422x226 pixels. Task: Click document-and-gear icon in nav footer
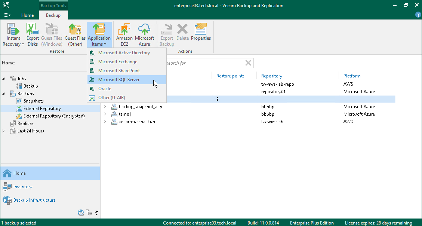(89, 213)
